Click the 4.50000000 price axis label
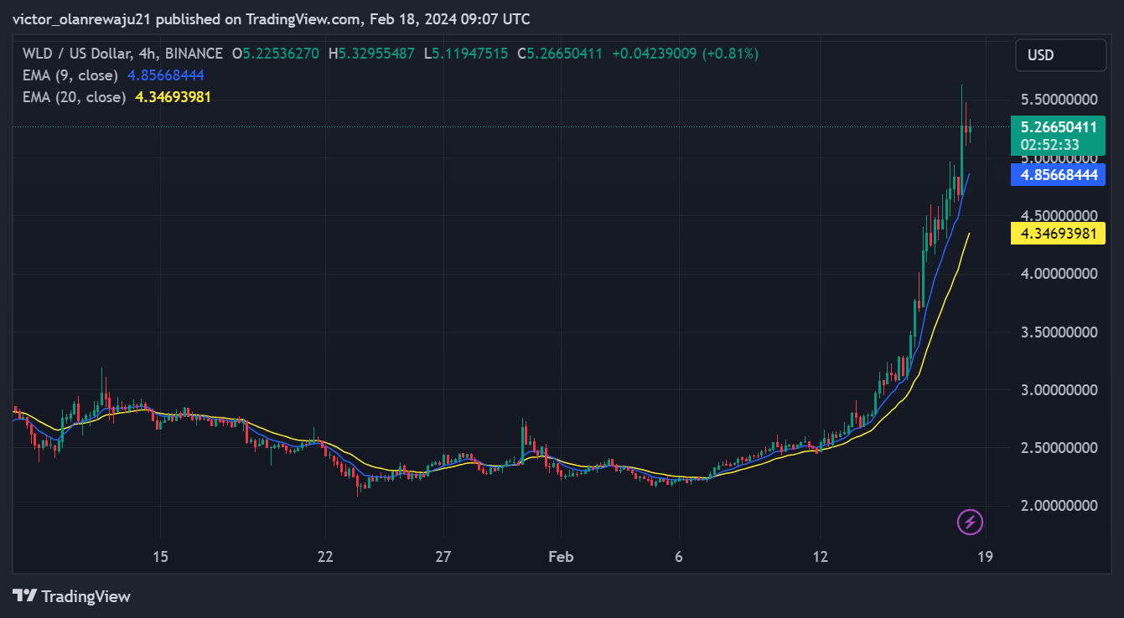 pos(1059,216)
